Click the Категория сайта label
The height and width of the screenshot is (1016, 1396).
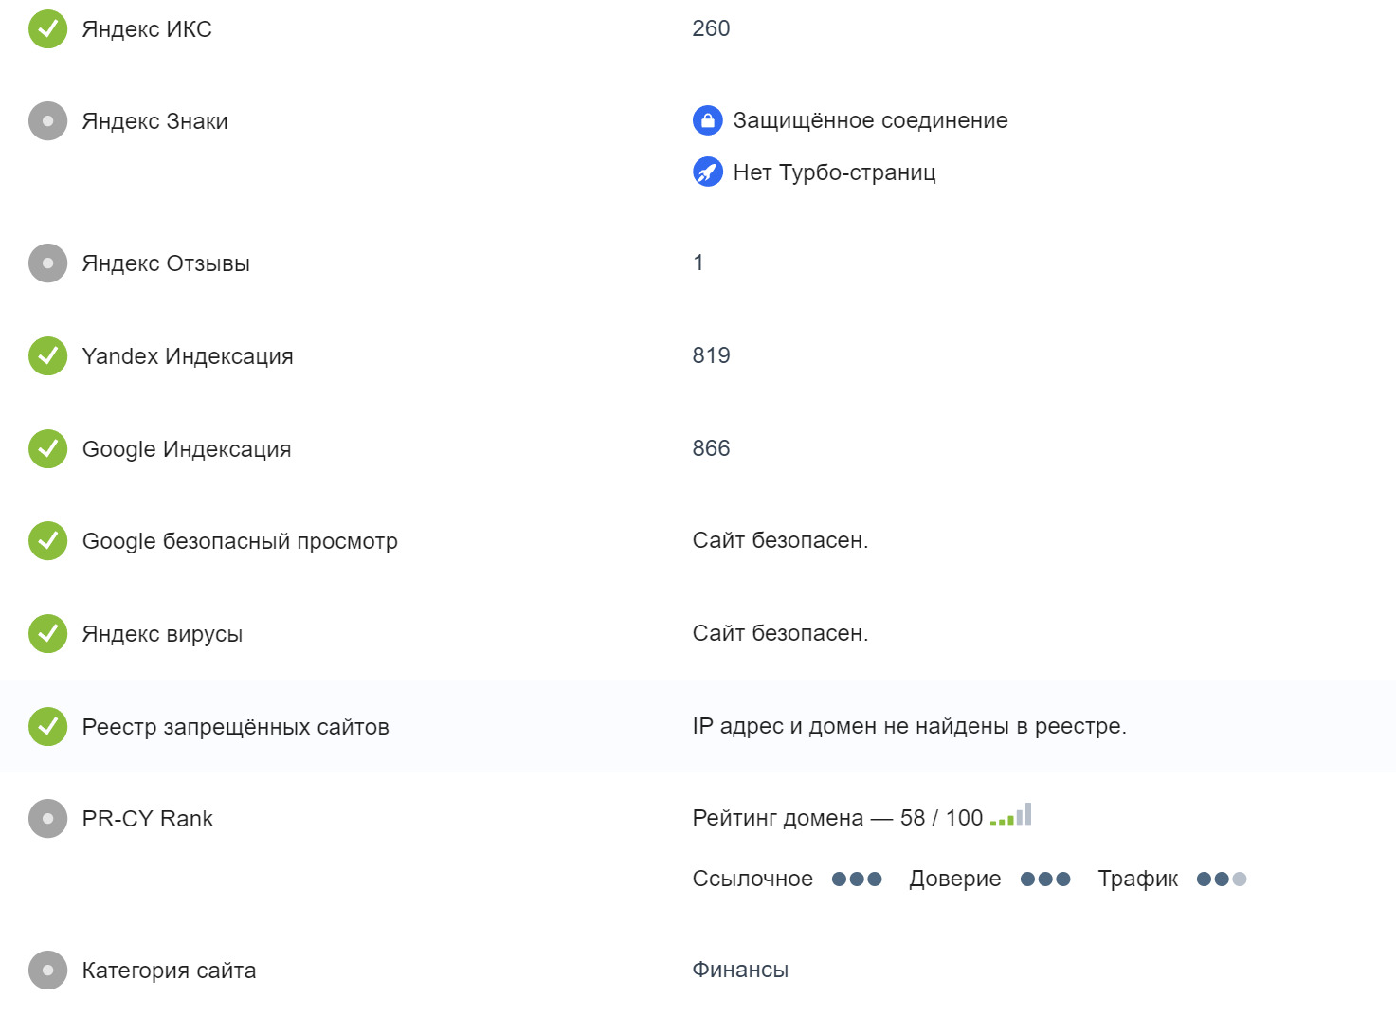(x=170, y=971)
